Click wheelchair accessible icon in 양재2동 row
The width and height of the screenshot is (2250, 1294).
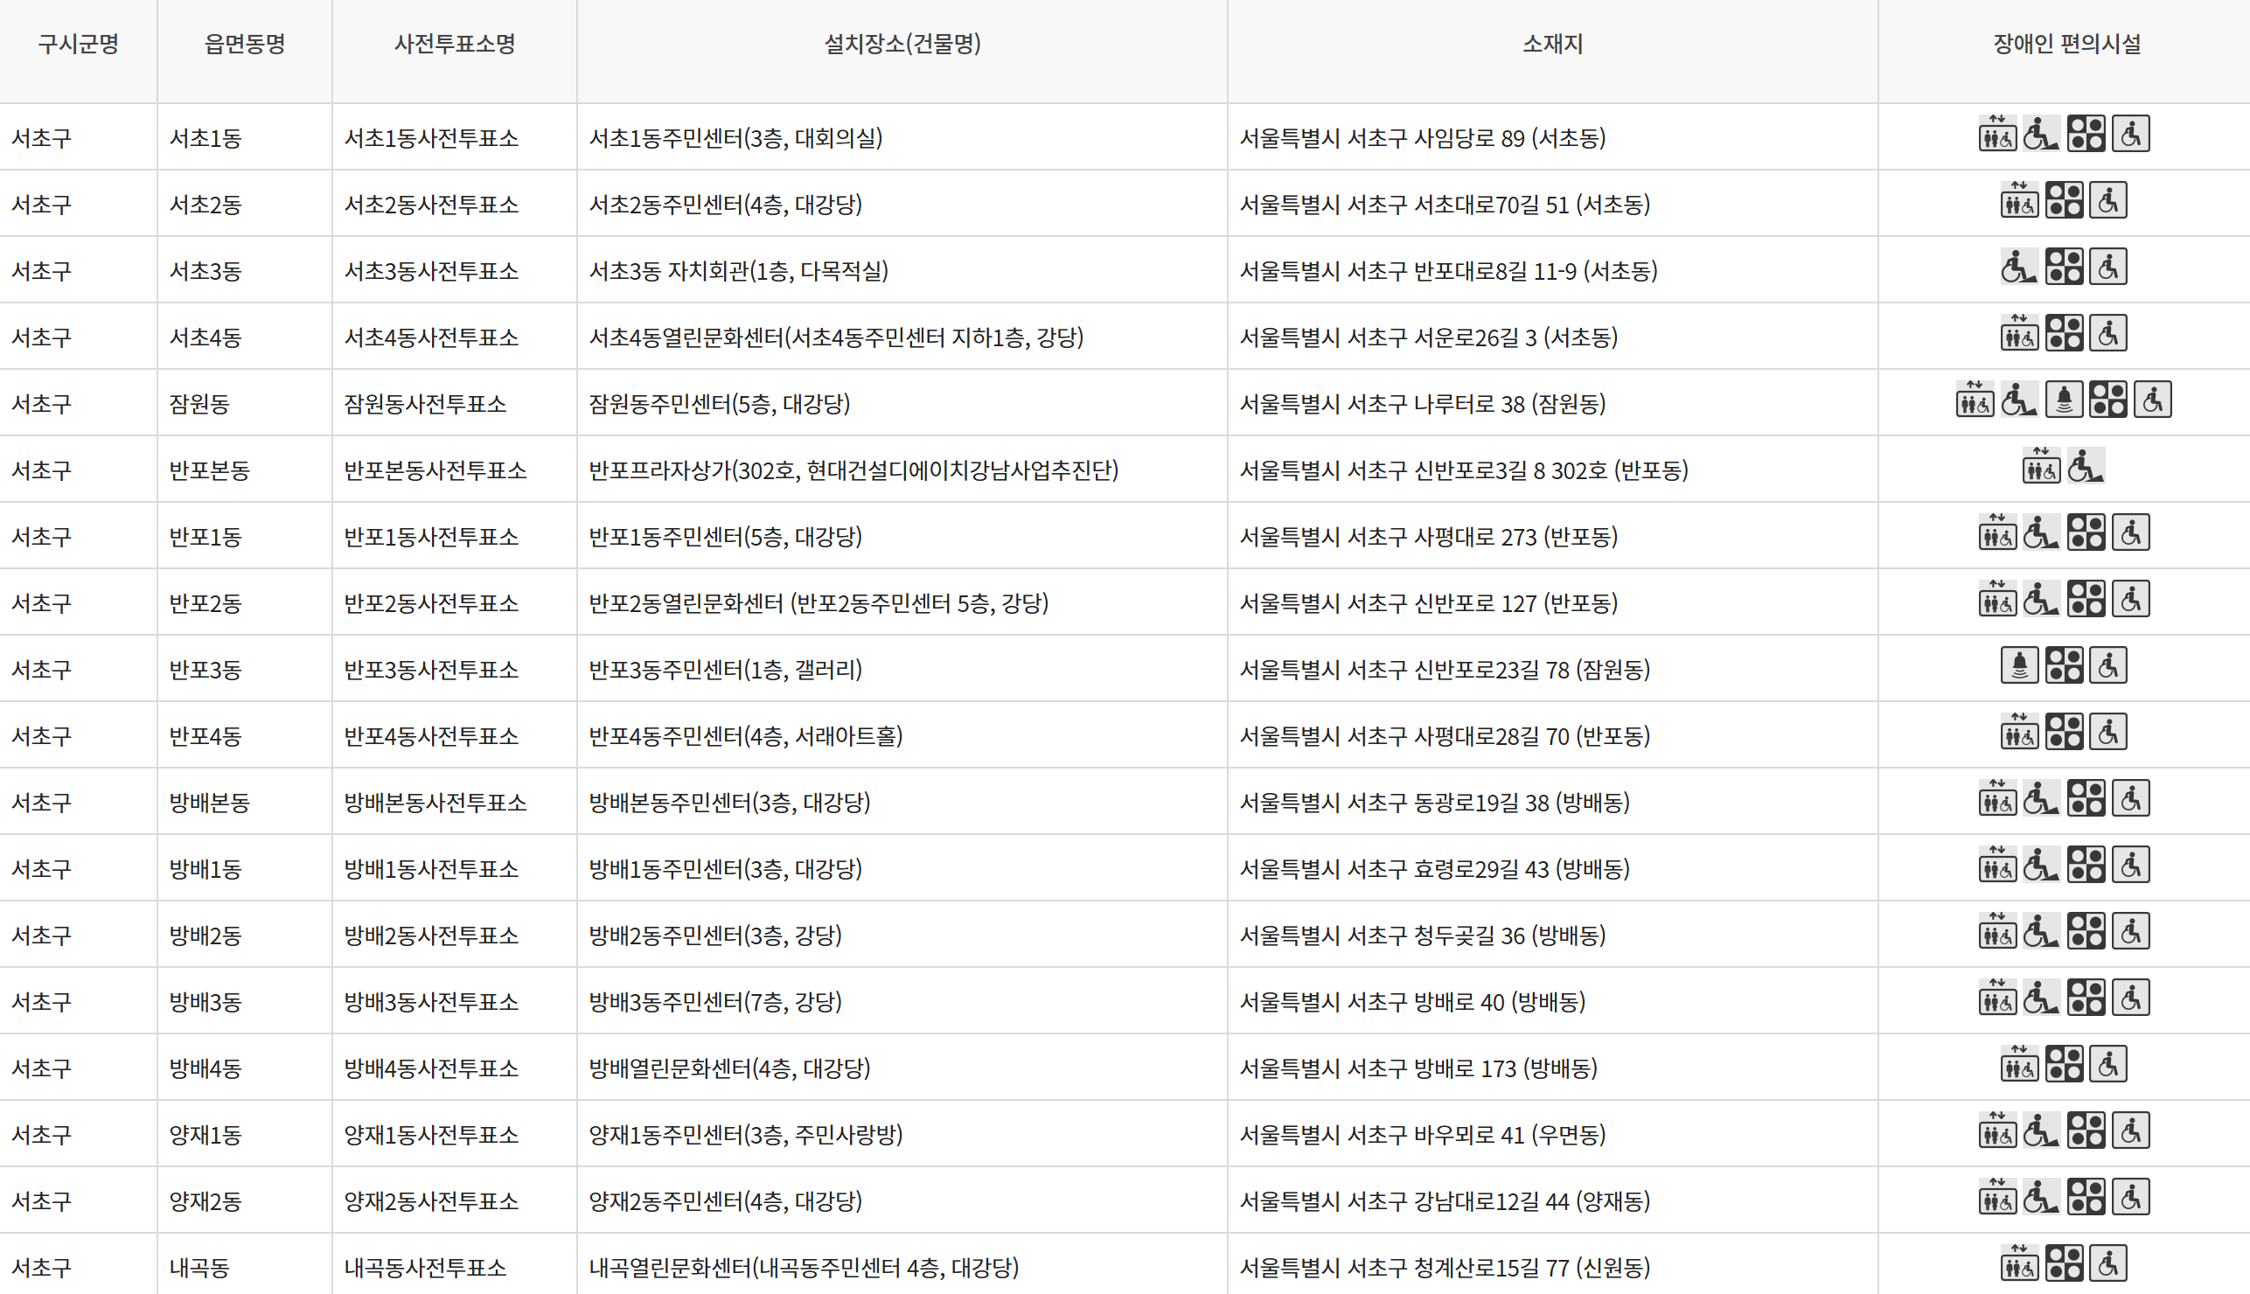pyautogui.click(x=2130, y=1198)
